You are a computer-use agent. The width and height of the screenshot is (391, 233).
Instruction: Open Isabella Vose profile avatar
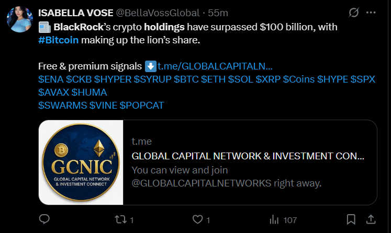point(20,19)
